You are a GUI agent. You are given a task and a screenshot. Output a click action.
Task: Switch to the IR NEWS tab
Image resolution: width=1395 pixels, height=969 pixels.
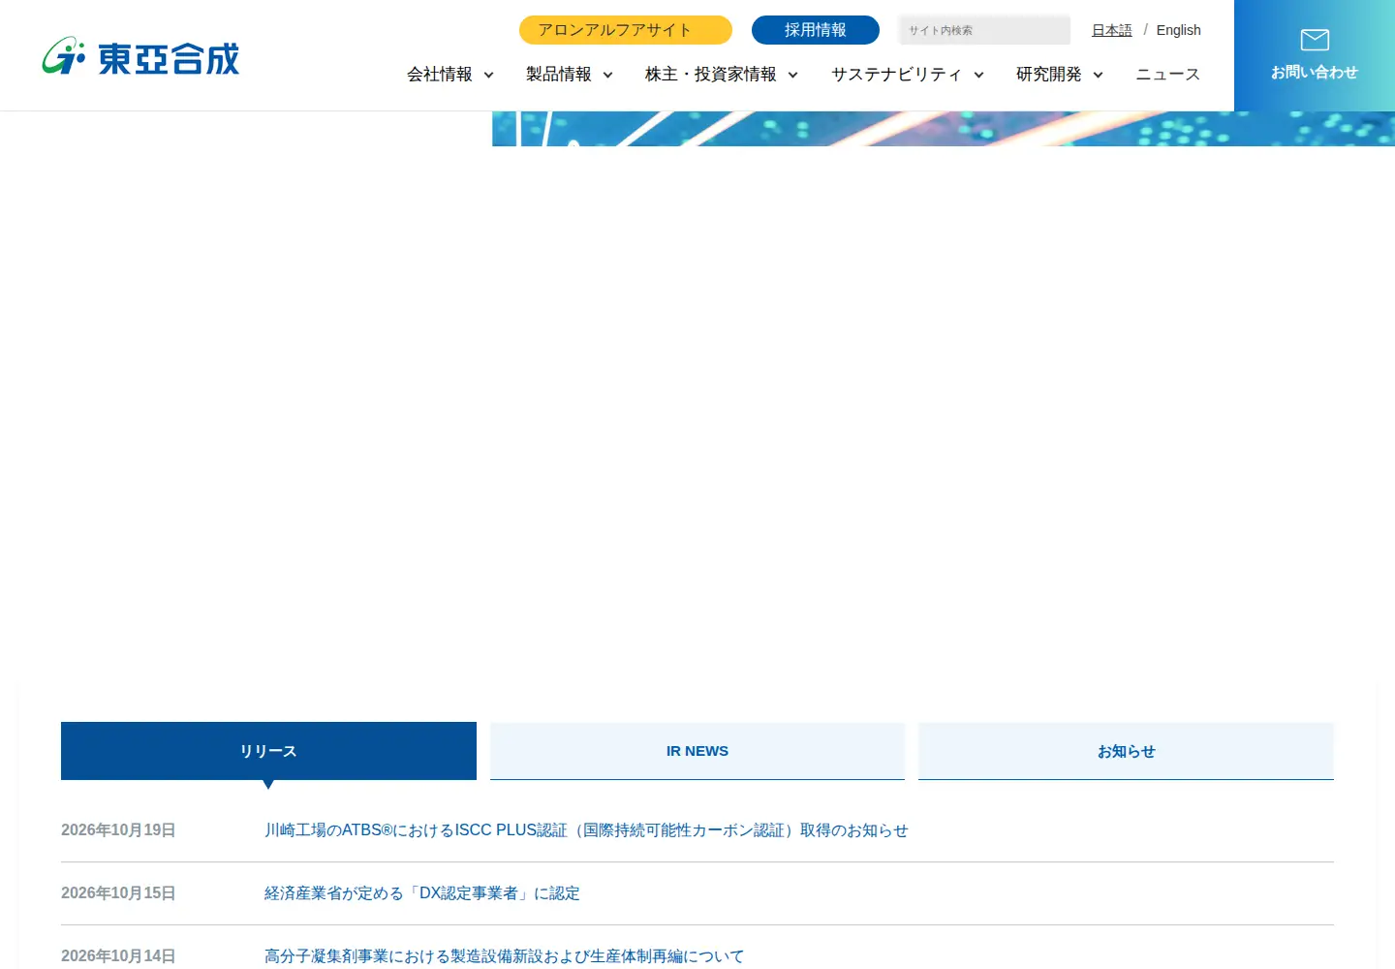coord(697,751)
